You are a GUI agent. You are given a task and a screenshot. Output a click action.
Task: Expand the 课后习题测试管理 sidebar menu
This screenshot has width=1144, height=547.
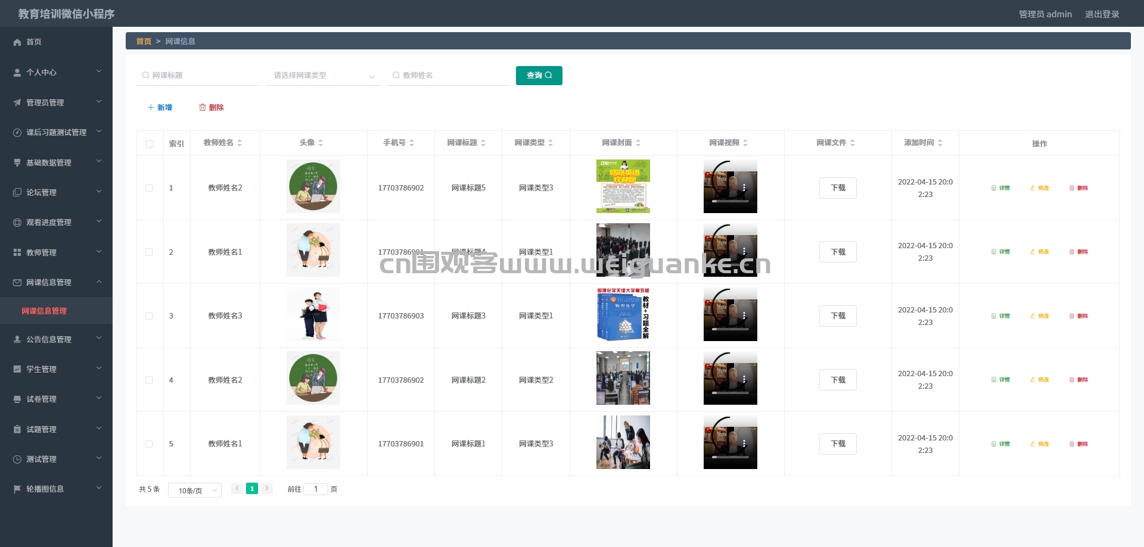point(56,132)
